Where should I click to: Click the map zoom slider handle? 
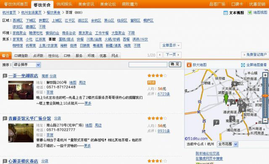(265, 96)
